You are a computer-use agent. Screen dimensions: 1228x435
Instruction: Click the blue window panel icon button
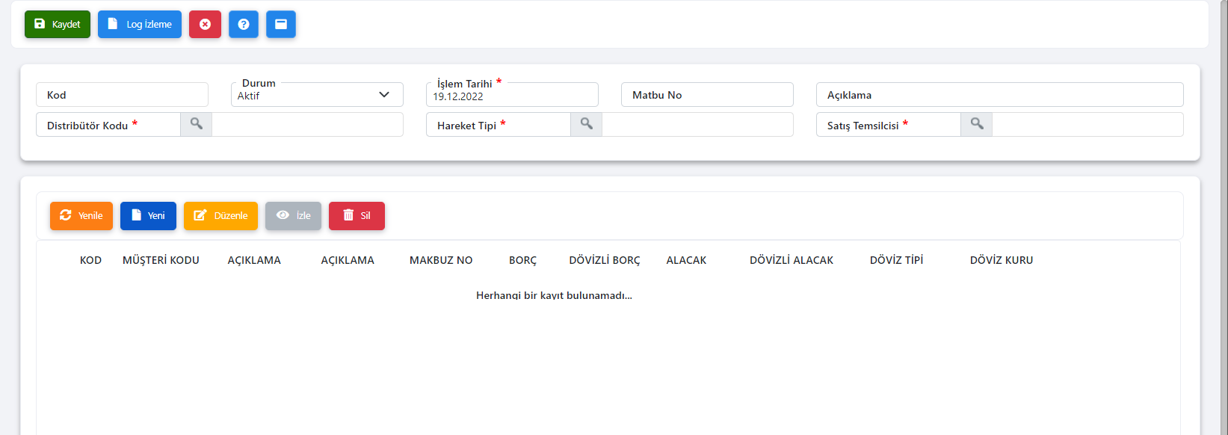tap(281, 24)
